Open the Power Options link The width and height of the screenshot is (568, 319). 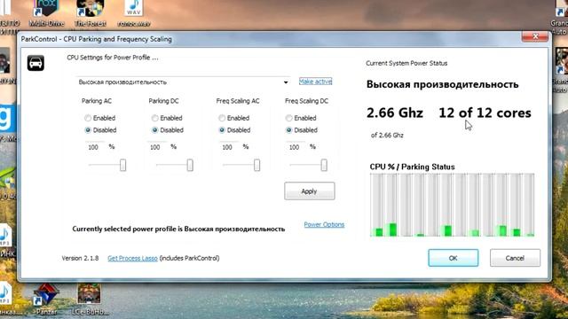[324, 224]
